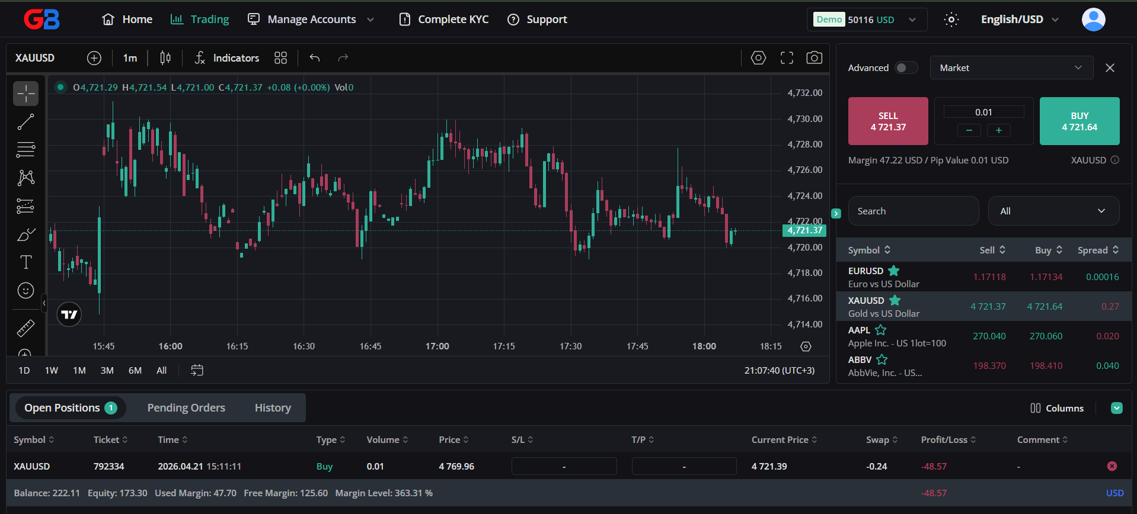This screenshot has height=514, width=1137.
Task: Select the ruler measure tool
Action: pyautogui.click(x=25, y=327)
